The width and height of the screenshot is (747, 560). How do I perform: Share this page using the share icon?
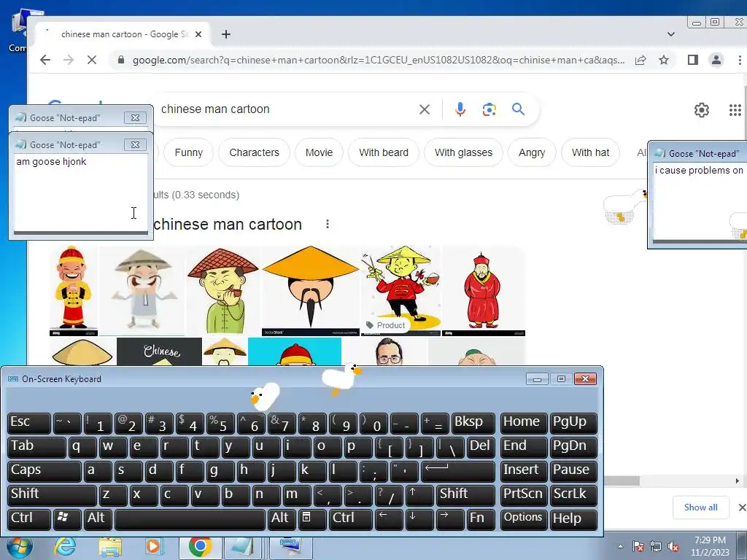point(640,60)
